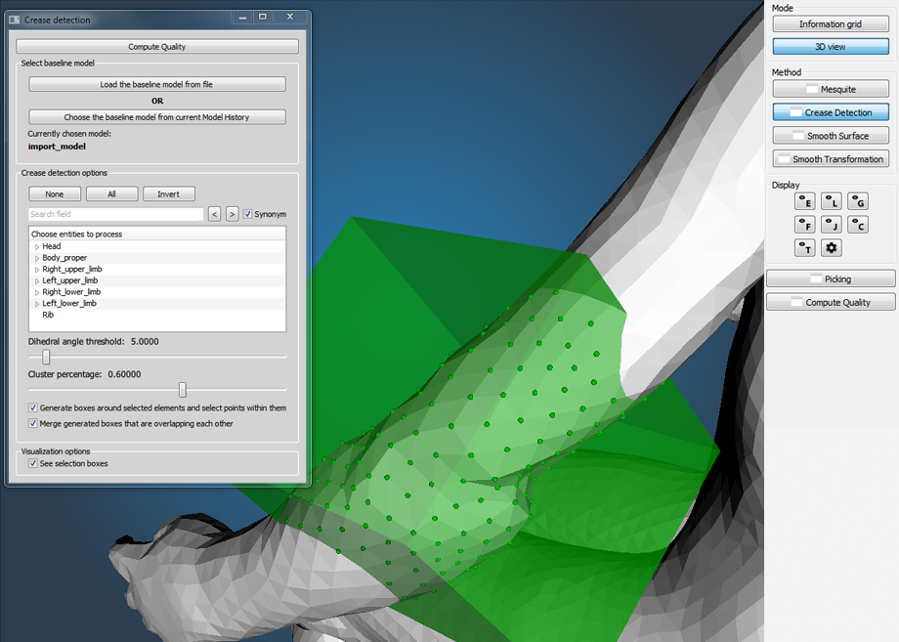The image size is (899, 642).
Task: Expand the Head entity
Action: [37, 246]
